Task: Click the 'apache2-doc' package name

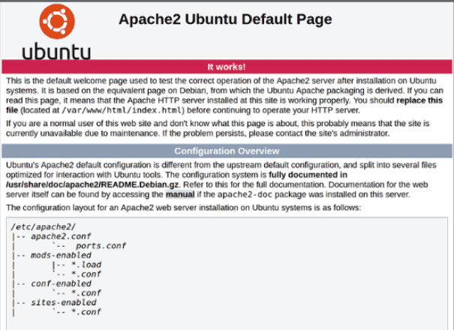Action: [x=245, y=194]
